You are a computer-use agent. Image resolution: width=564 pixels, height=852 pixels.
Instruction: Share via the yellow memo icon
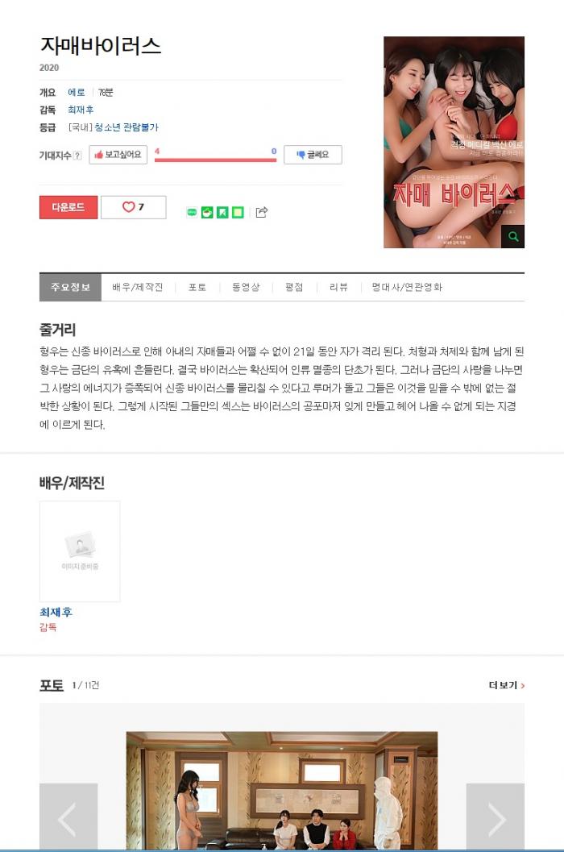pyautogui.click(x=238, y=213)
